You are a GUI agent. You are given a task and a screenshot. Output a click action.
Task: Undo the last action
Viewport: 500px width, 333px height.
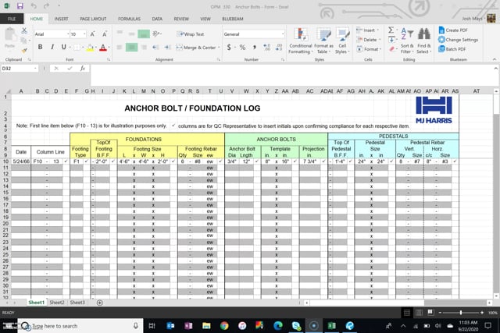coord(34,6)
